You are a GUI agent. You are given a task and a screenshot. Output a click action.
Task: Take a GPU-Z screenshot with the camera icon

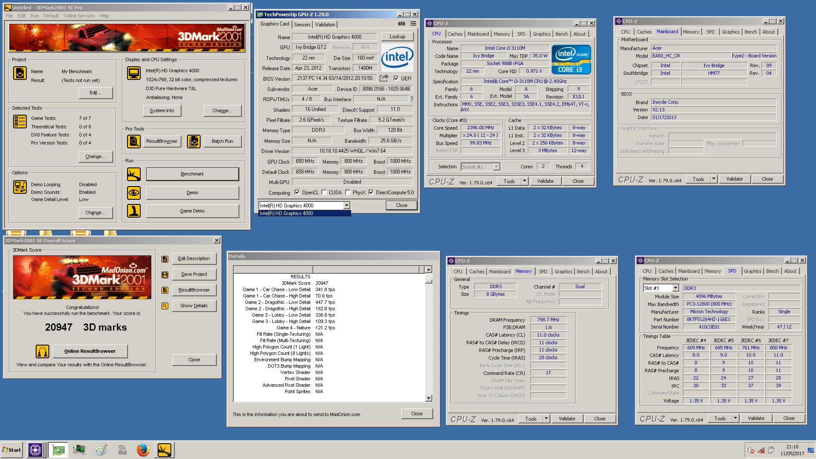coord(401,24)
